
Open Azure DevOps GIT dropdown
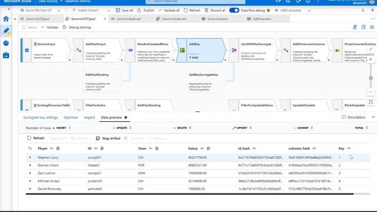point(40,11)
